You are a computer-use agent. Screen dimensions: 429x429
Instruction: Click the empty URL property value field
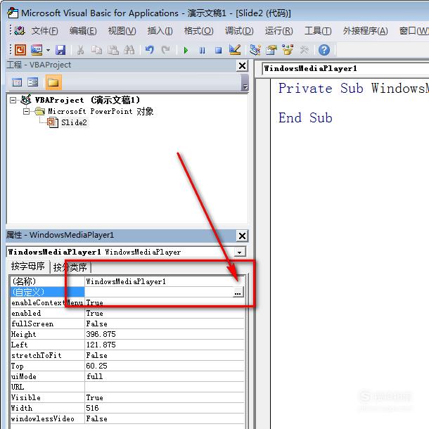(x=164, y=387)
